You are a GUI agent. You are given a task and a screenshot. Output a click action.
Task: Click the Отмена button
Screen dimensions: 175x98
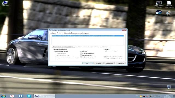pyautogui.click(x=98, y=63)
